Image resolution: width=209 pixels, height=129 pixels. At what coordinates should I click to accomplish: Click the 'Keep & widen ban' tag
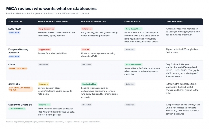46,29
